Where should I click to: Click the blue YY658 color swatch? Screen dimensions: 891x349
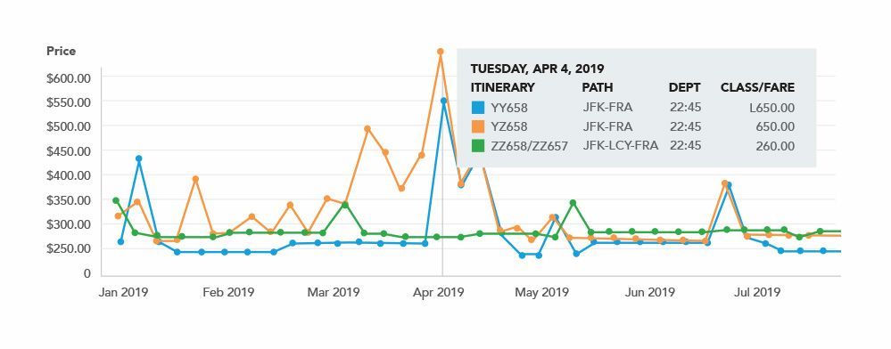(x=478, y=107)
